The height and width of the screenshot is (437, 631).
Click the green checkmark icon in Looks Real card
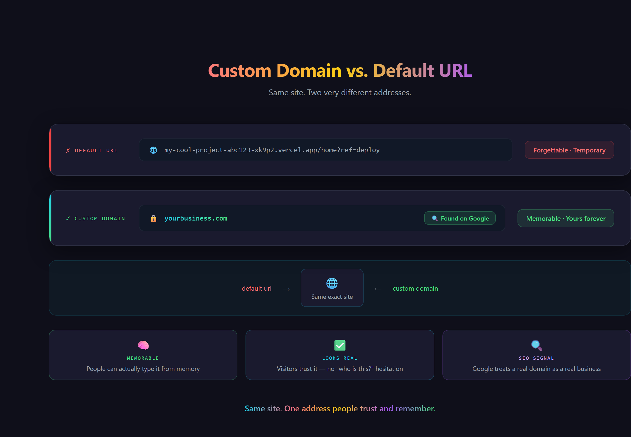tap(340, 346)
